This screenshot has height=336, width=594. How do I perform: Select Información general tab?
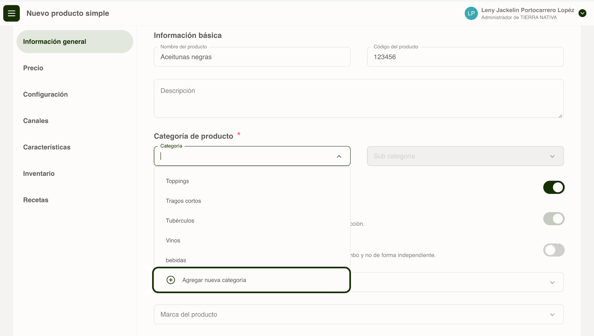75,42
